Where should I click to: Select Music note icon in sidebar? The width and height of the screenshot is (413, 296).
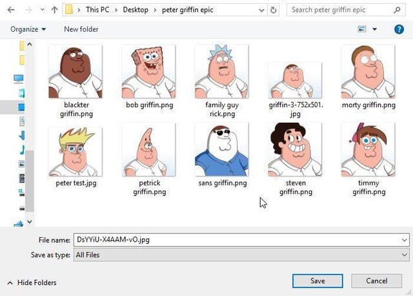click(22, 150)
